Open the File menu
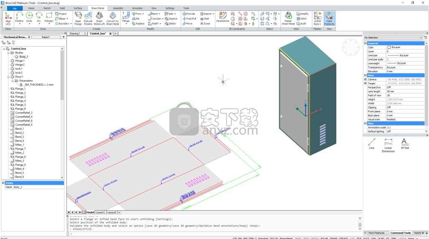Image resolution: width=429 pixels, height=239 pixels. 15,8
